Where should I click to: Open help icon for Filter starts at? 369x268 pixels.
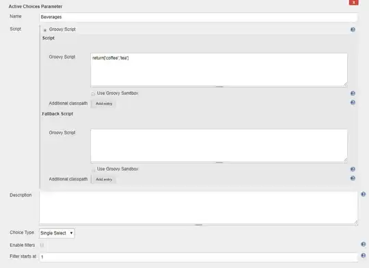click(x=363, y=256)
